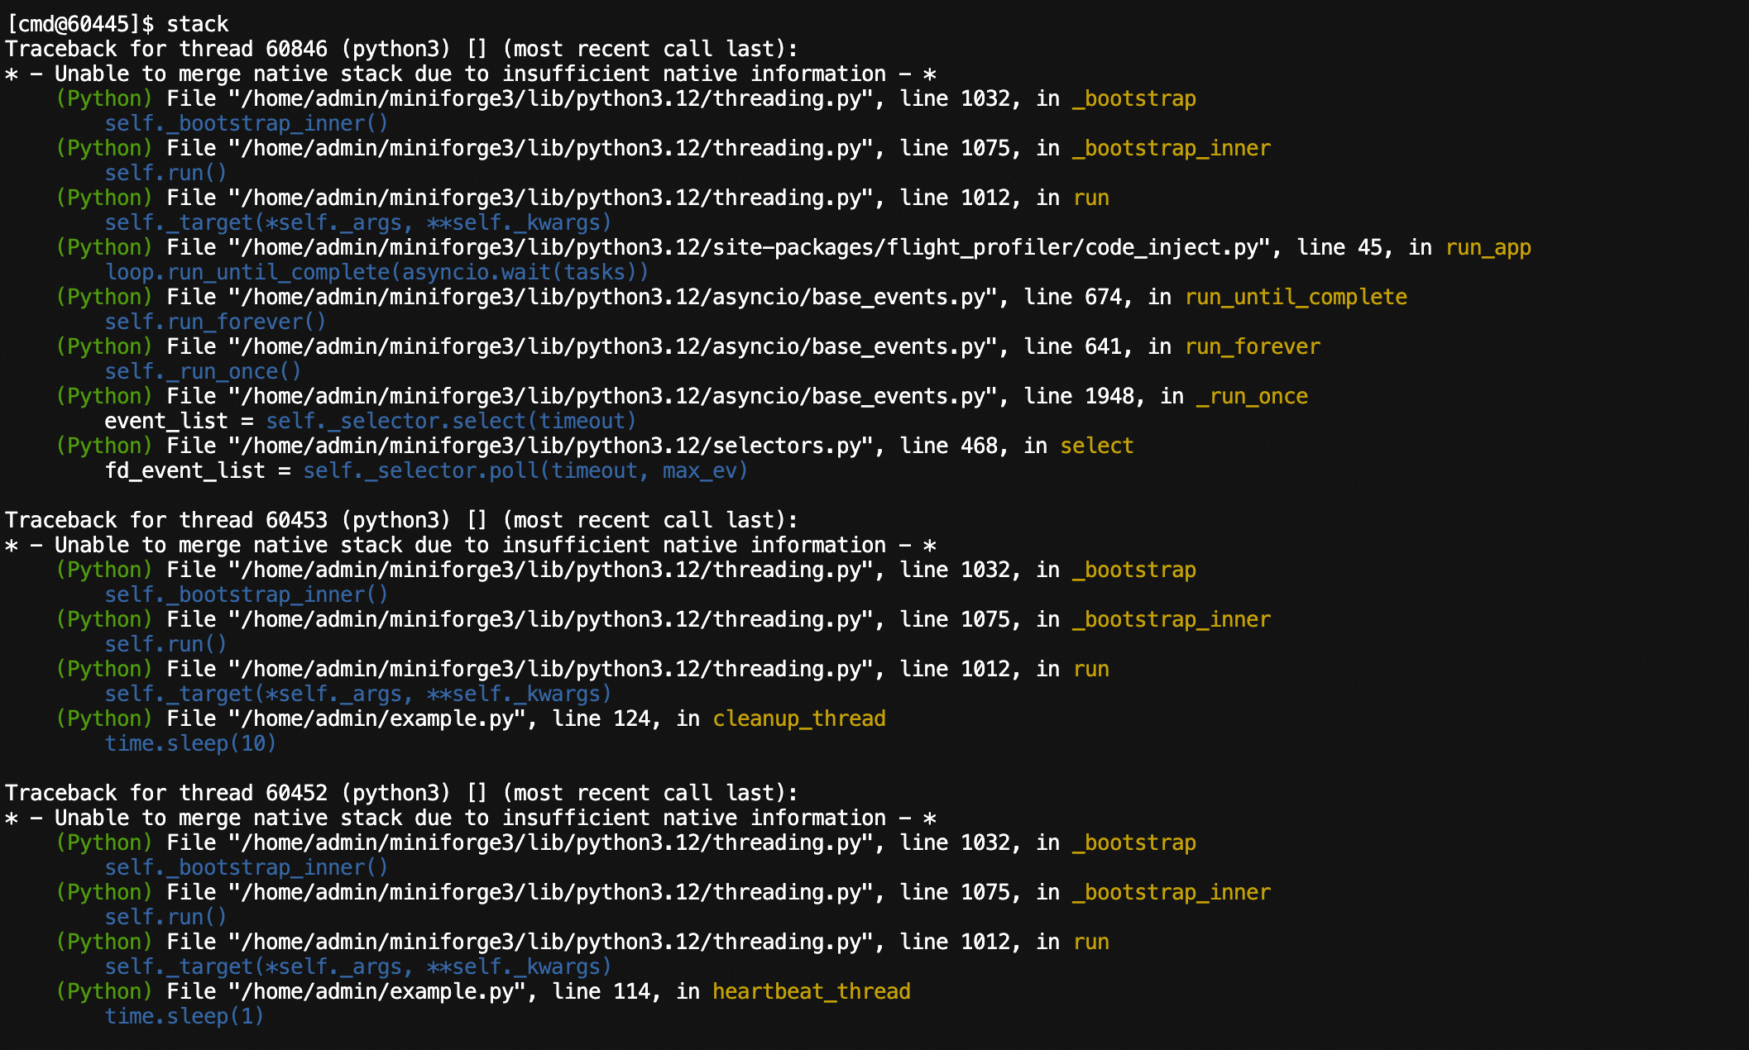Click the loop.run_until_complete(asyncio.wait(tasks)) code line
The image size is (1749, 1050).
tap(376, 272)
